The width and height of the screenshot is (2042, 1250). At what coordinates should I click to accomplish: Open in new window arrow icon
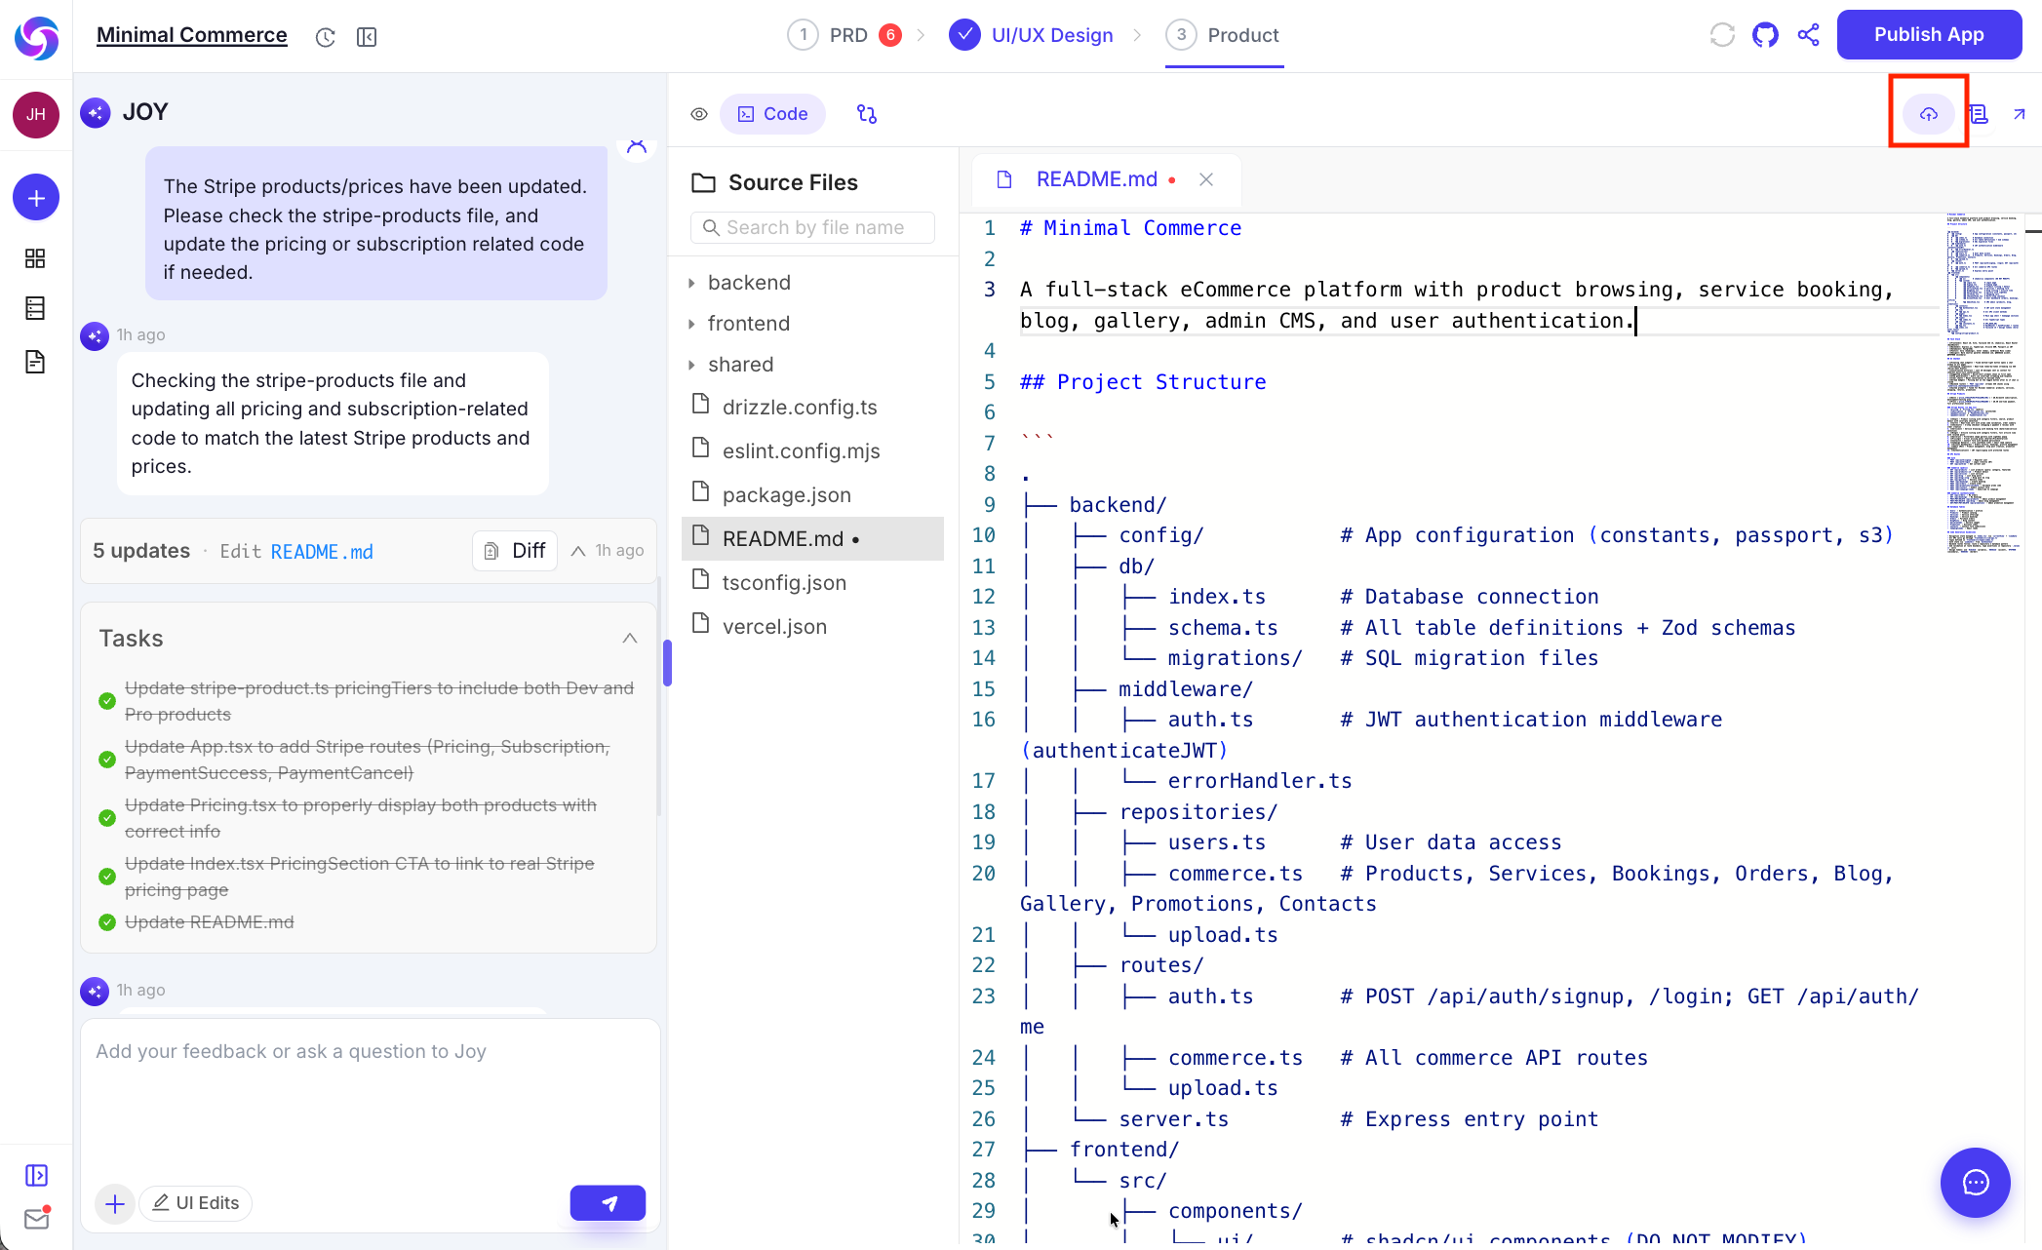(x=2019, y=114)
